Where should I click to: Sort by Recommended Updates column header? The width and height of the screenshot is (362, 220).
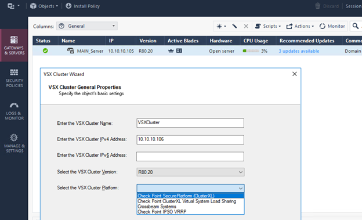click(309, 41)
